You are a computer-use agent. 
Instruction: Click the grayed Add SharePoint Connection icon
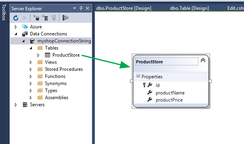[x=53, y=18]
